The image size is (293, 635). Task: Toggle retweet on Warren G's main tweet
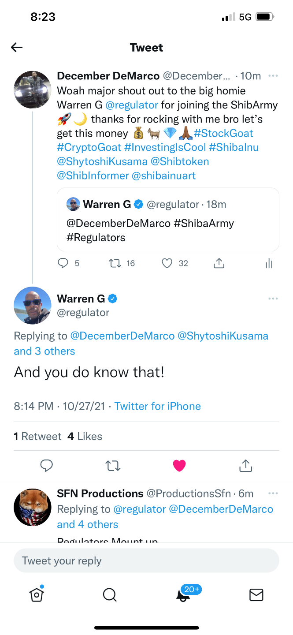tap(113, 465)
